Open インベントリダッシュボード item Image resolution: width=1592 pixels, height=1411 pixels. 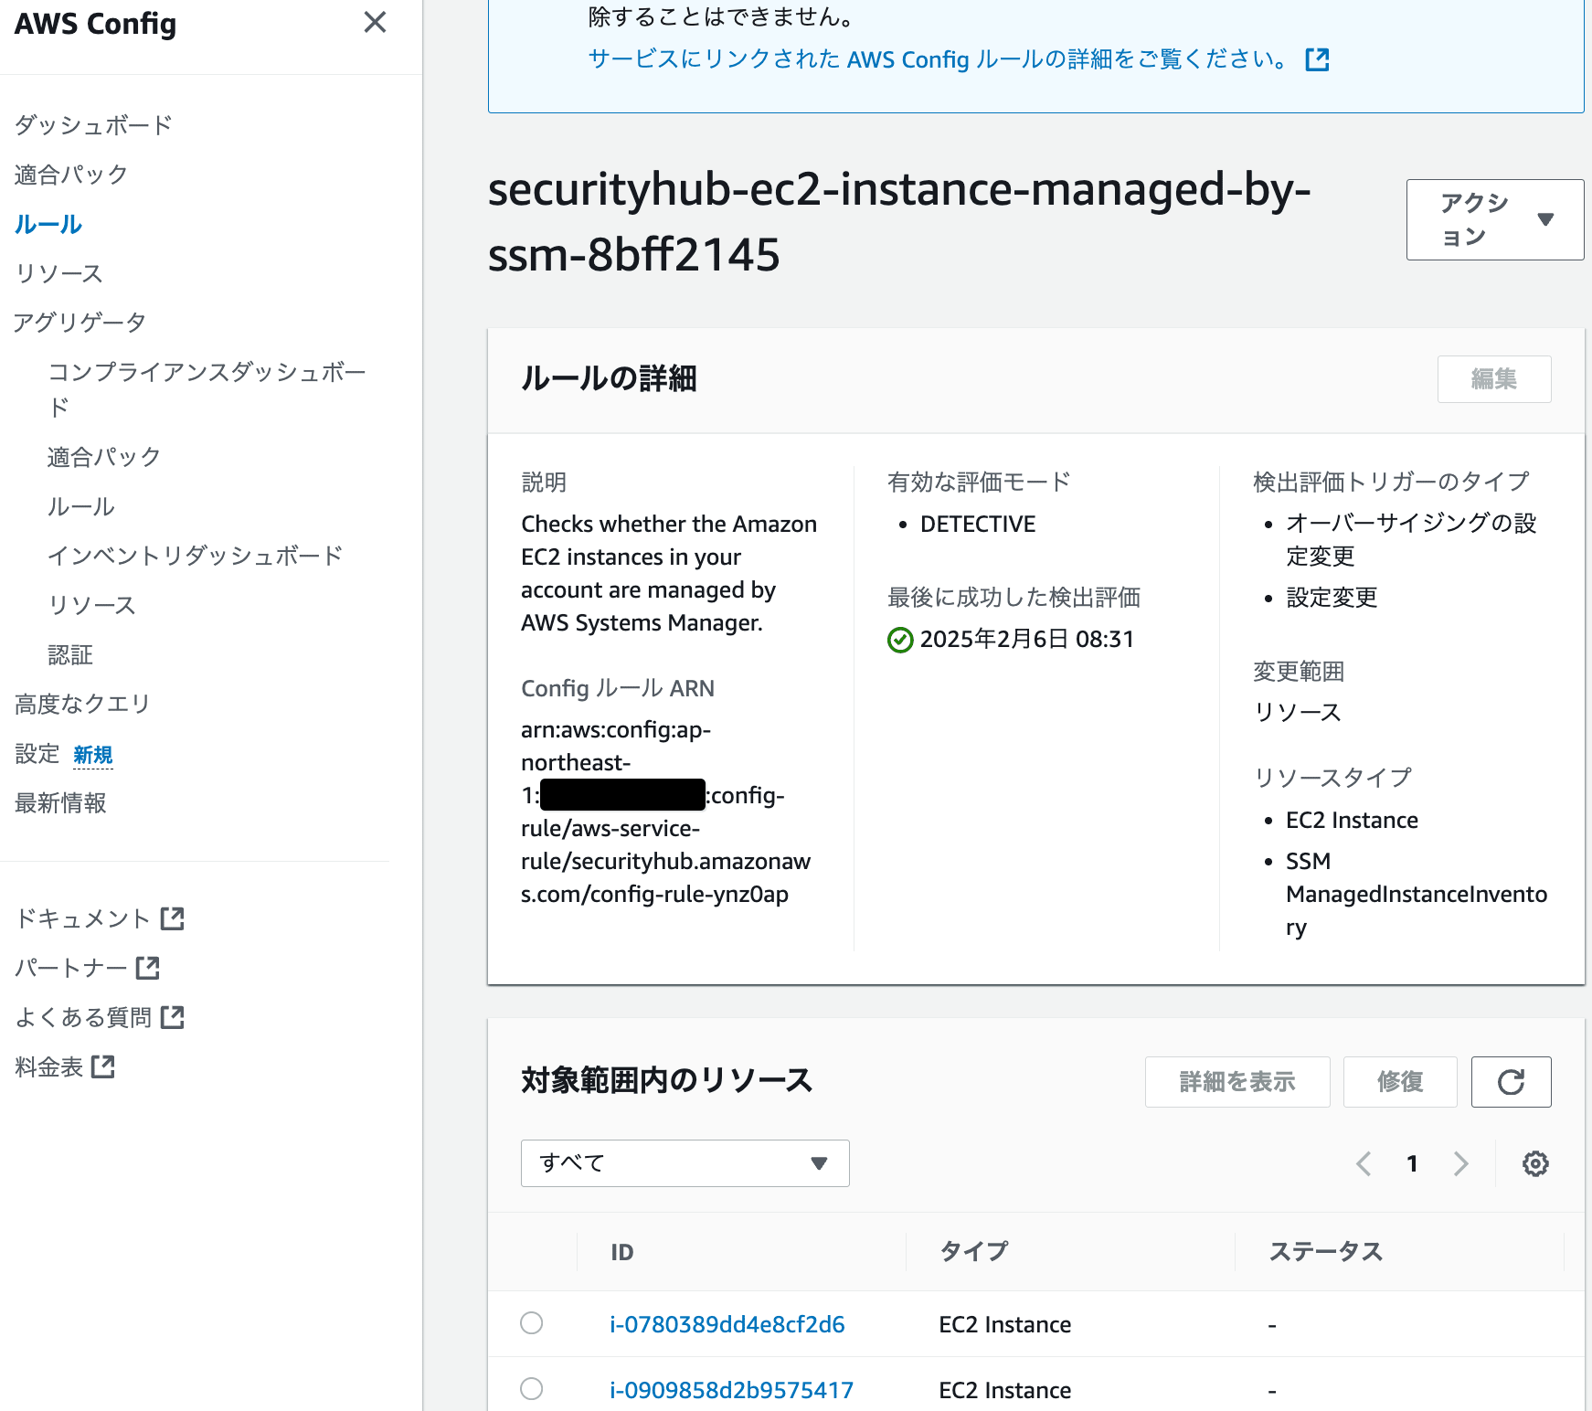click(195, 556)
